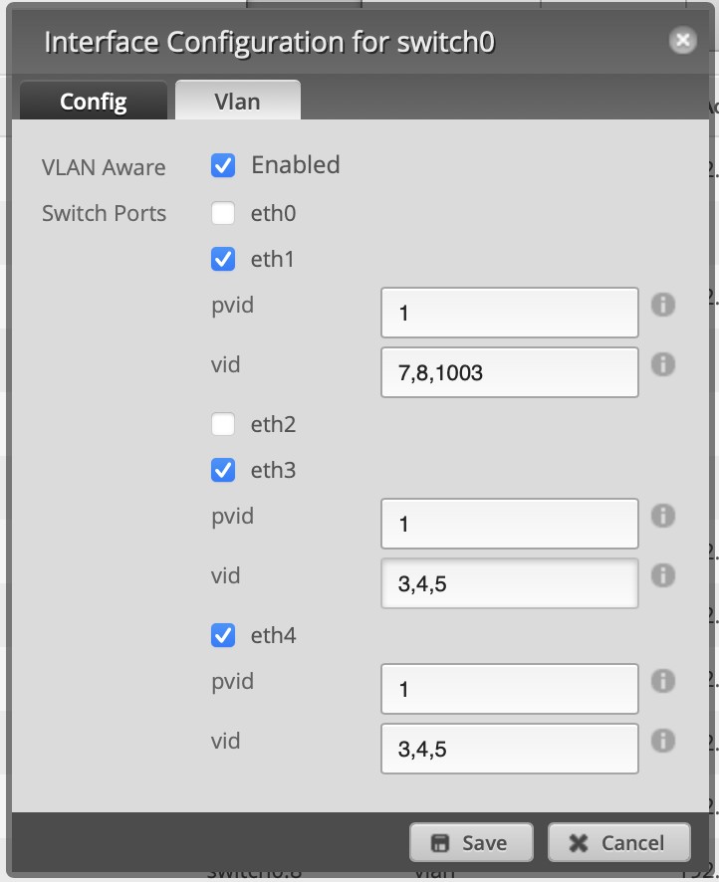Viewport: 719px width, 882px height.
Task: Click the eth4 vid field with 3,4,5
Action: point(510,749)
